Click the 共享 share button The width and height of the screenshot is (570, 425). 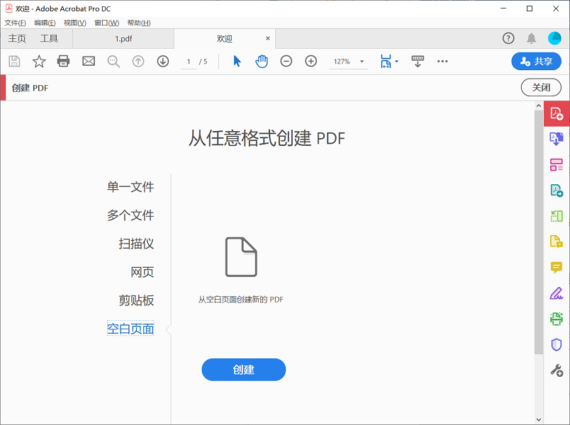click(x=536, y=61)
